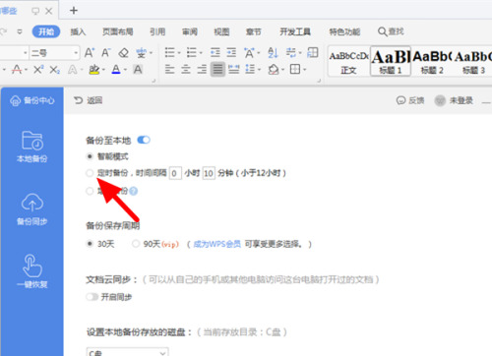Click the distributed alignment icon
This screenshot has height=356, width=492.
tap(234, 69)
